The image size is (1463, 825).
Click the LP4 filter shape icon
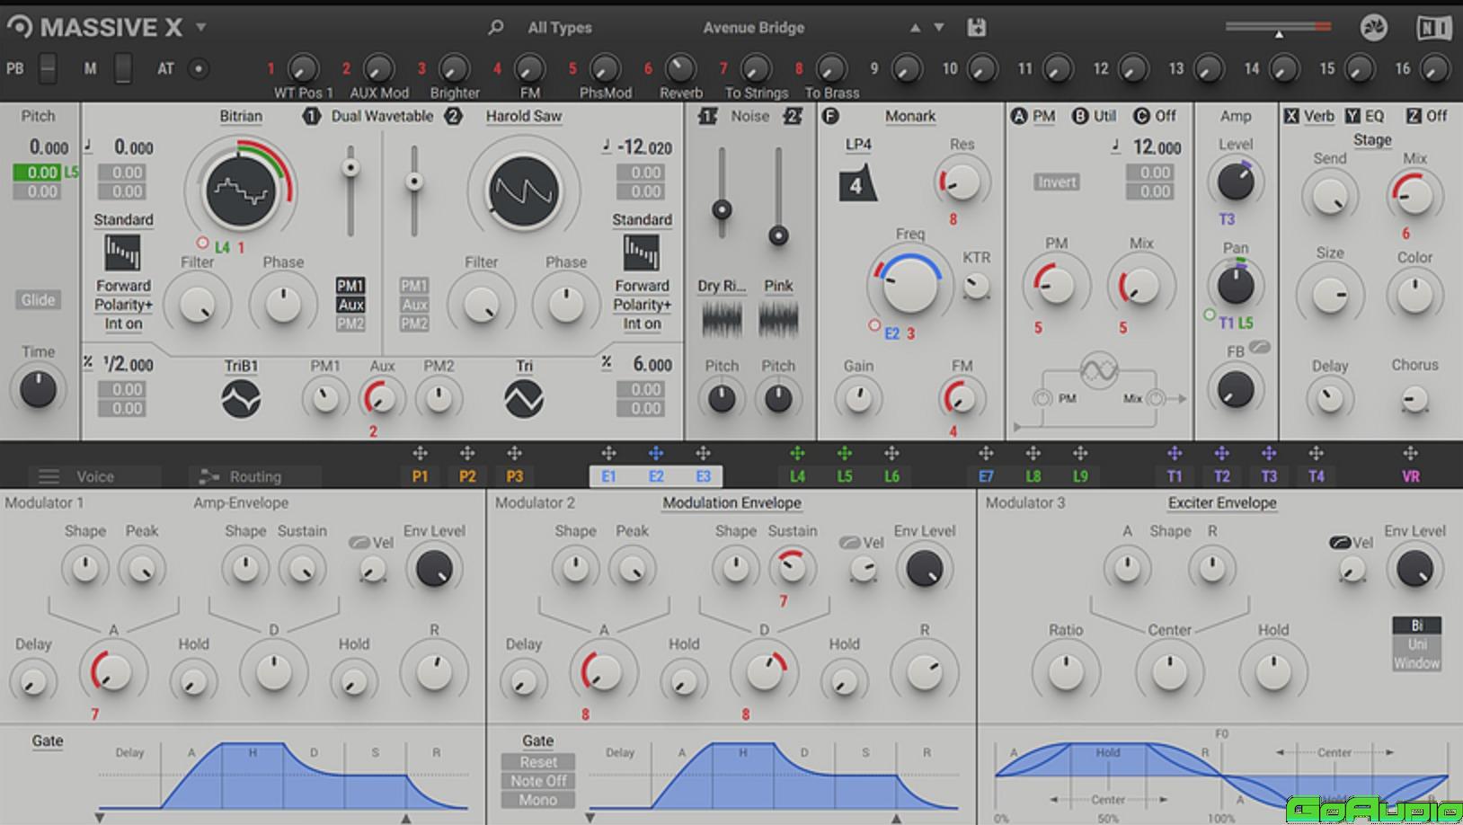tap(857, 183)
